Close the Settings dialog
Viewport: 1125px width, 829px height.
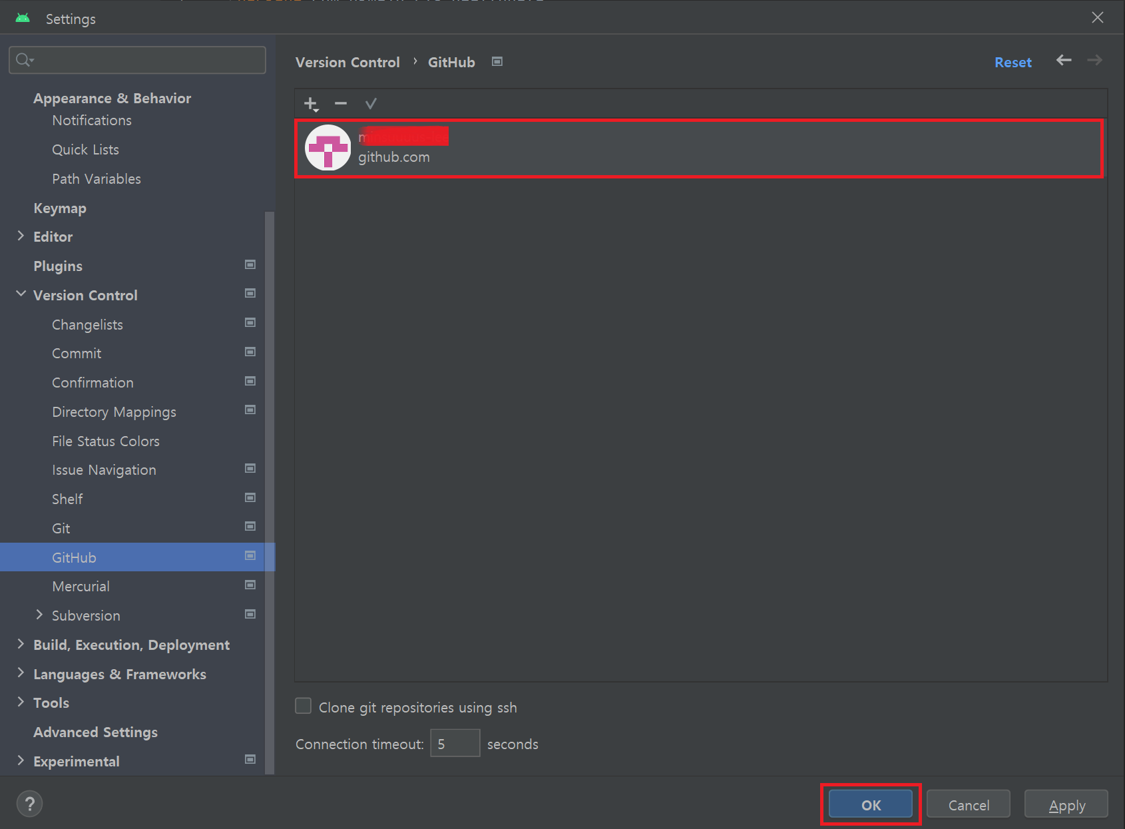(1097, 18)
